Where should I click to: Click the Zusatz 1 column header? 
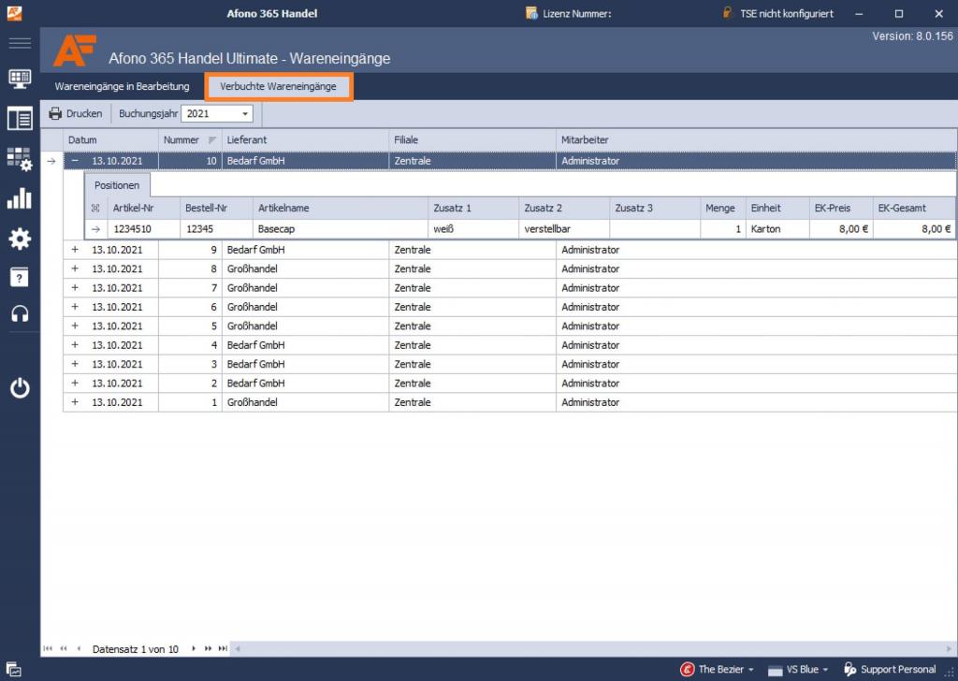point(473,209)
